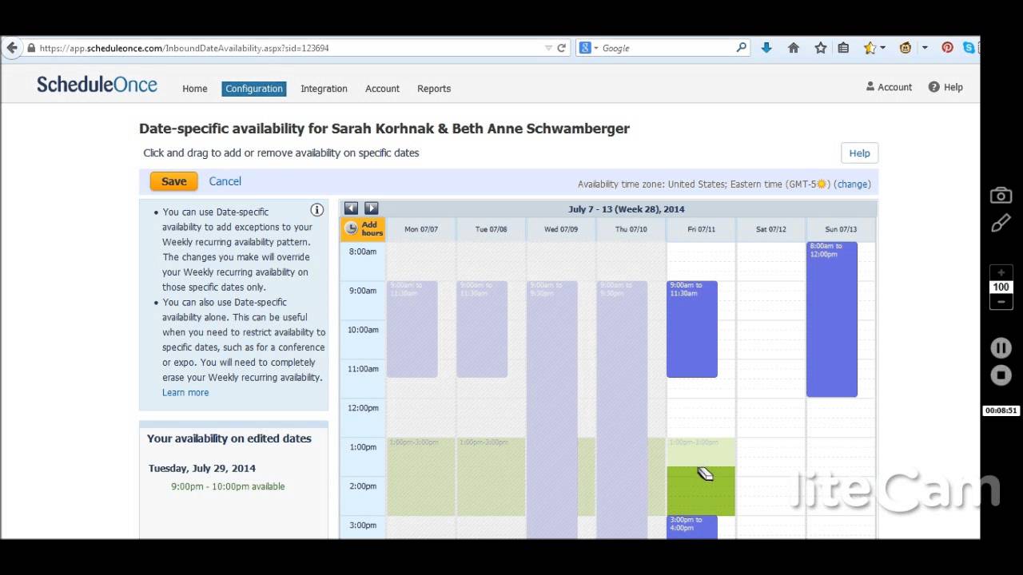Select the Tue 07/08 column header
The image size is (1023, 575).
[x=491, y=229]
